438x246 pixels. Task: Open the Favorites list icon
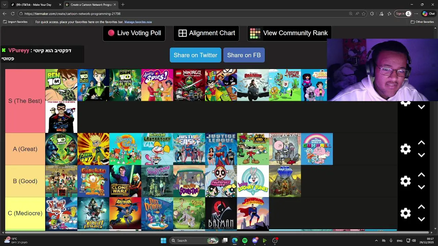coord(389,14)
